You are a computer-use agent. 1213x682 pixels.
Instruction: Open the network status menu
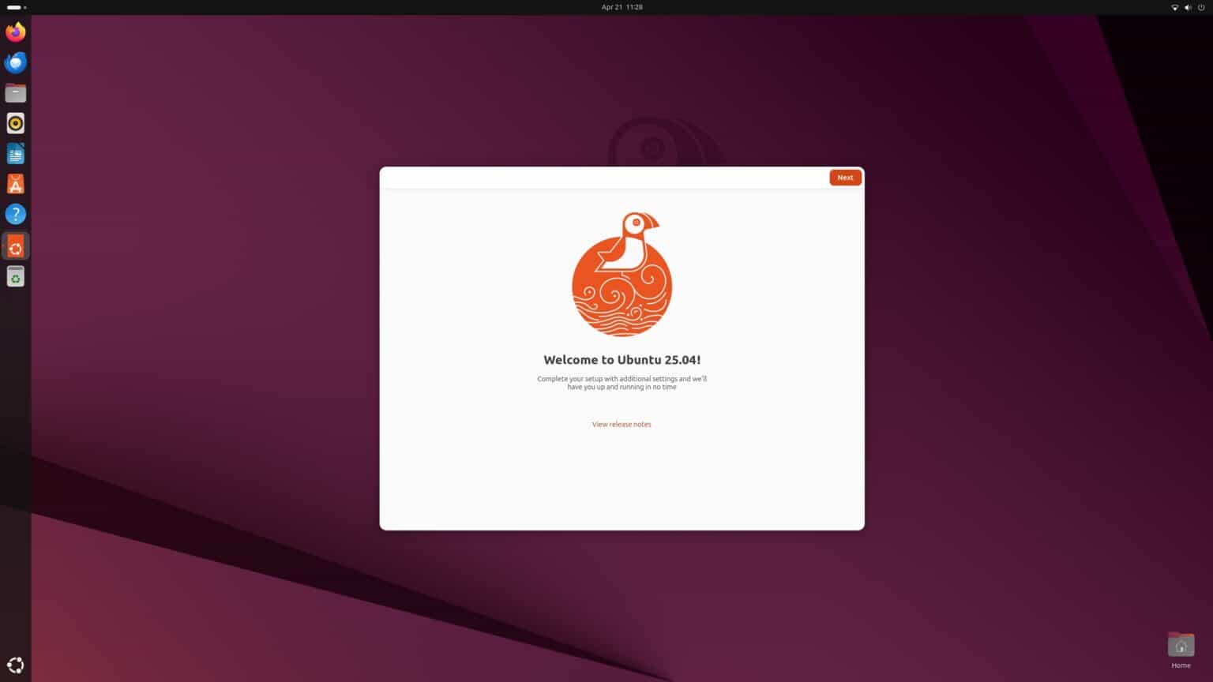coord(1174,7)
